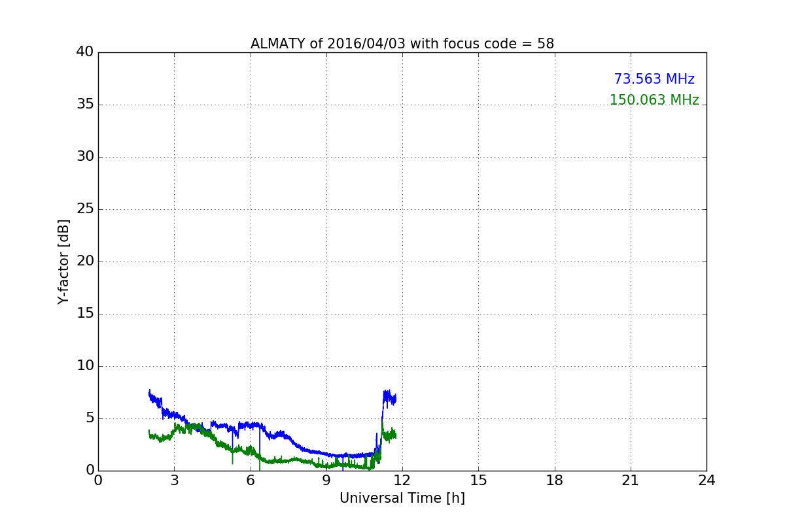Click the x-axis tick label '21'
Screen dimensions: 785x523
(x=631, y=481)
